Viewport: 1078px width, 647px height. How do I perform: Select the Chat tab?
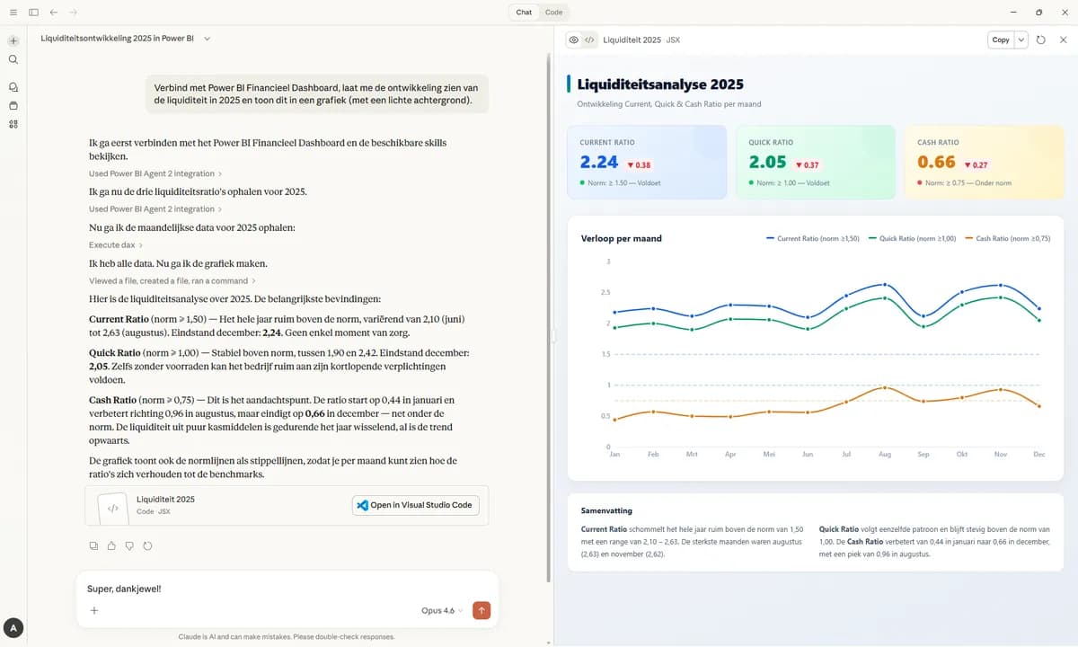[523, 12]
